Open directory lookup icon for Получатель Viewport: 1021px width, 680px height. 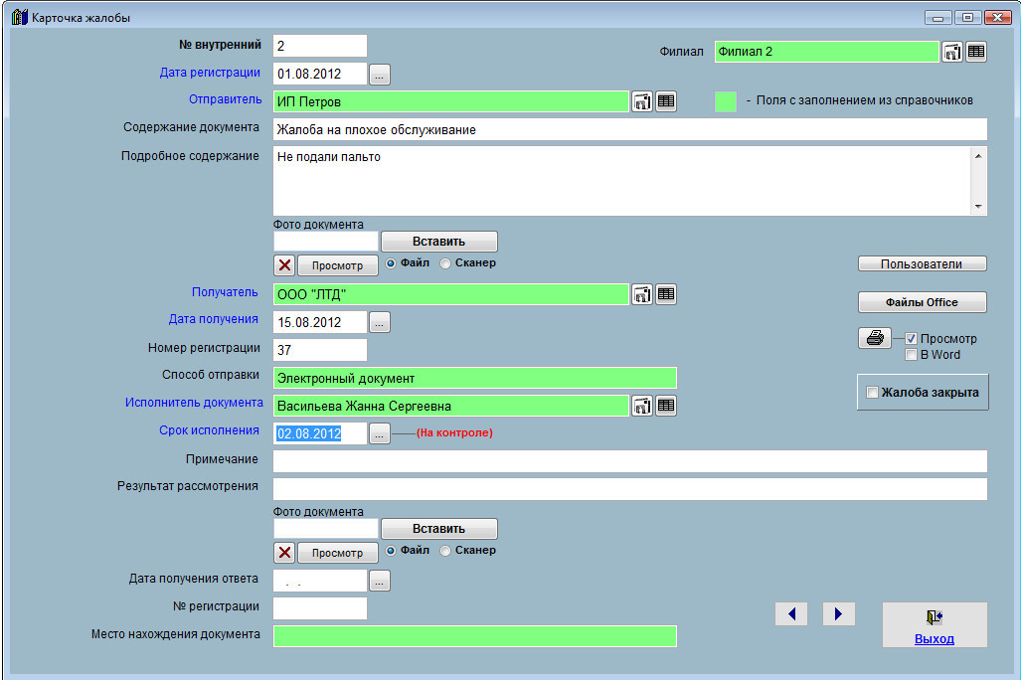(642, 294)
